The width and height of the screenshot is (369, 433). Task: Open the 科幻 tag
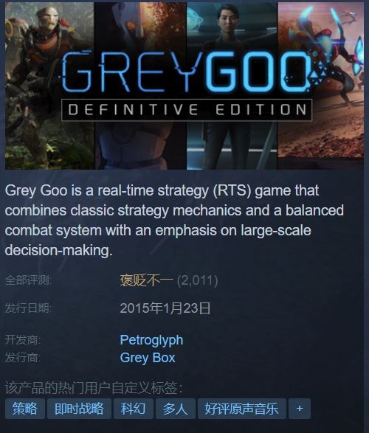pos(134,409)
